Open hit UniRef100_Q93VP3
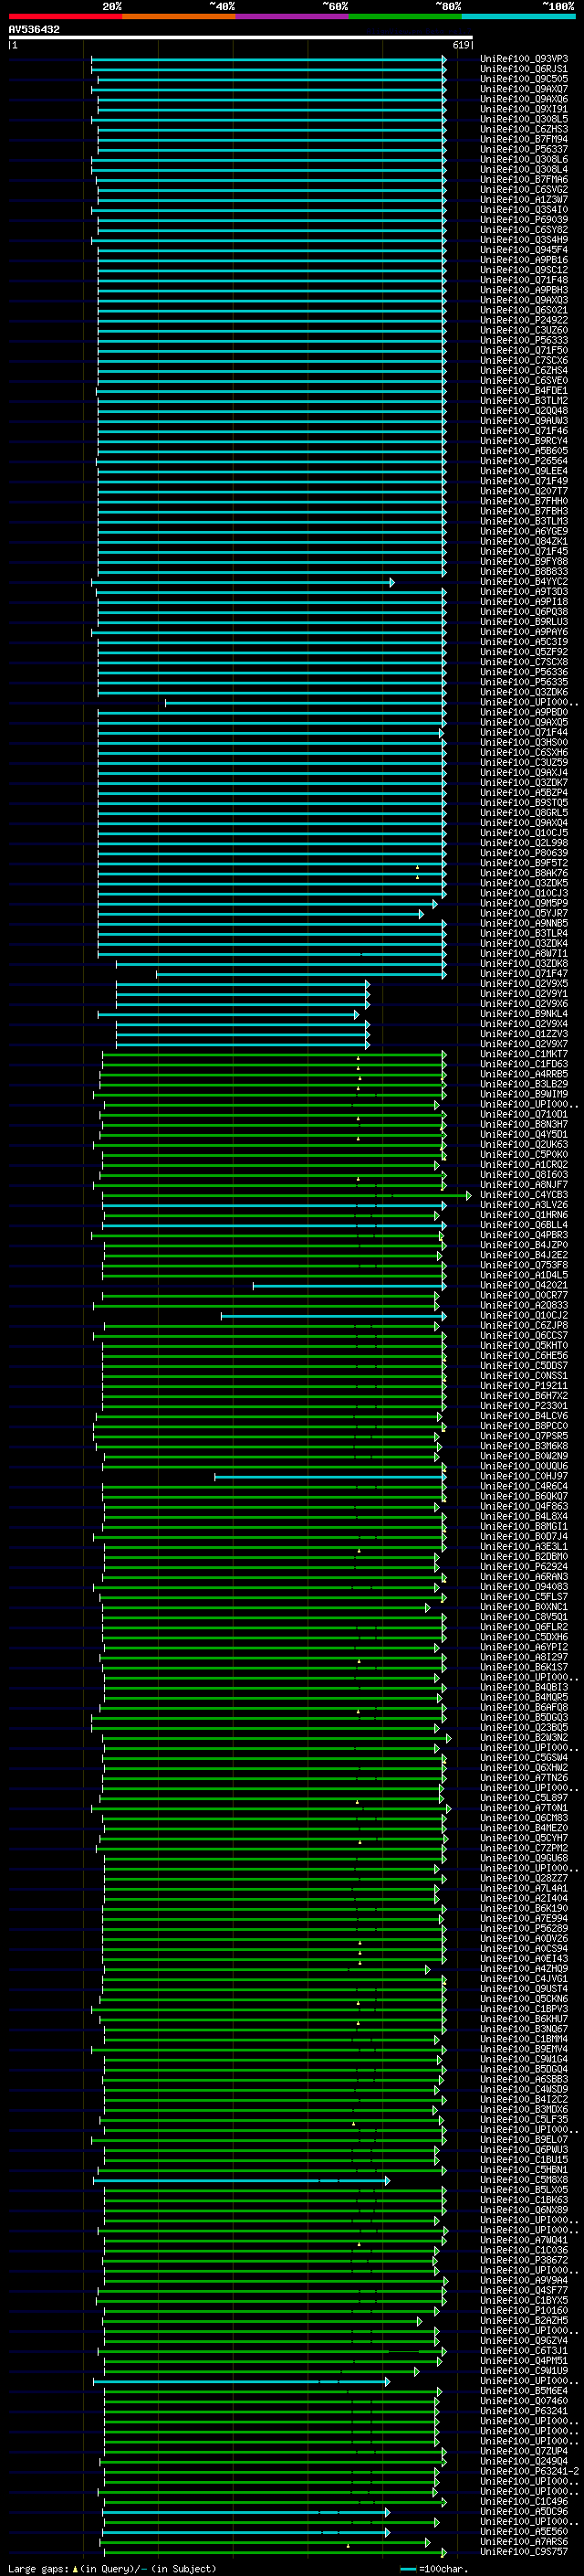This screenshot has height=2576, width=584. (x=524, y=59)
